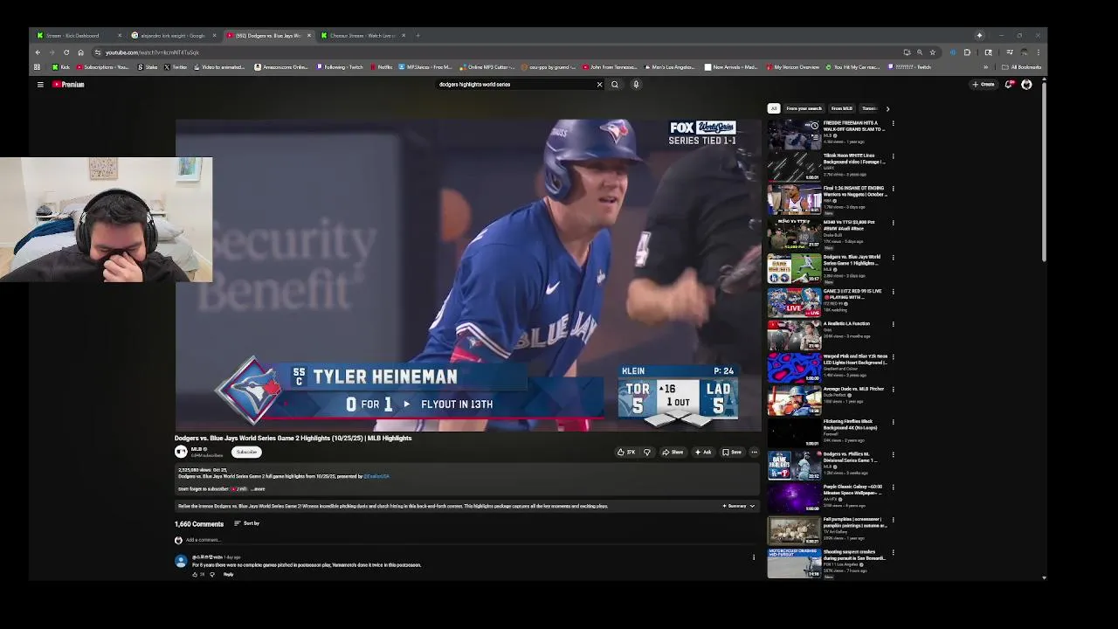
Task: Show more filter chips with the arrow
Action: pyautogui.click(x=887, y=108)
